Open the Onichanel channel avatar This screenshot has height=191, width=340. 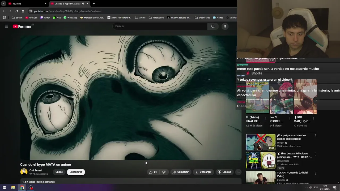(x=24, y=172)
